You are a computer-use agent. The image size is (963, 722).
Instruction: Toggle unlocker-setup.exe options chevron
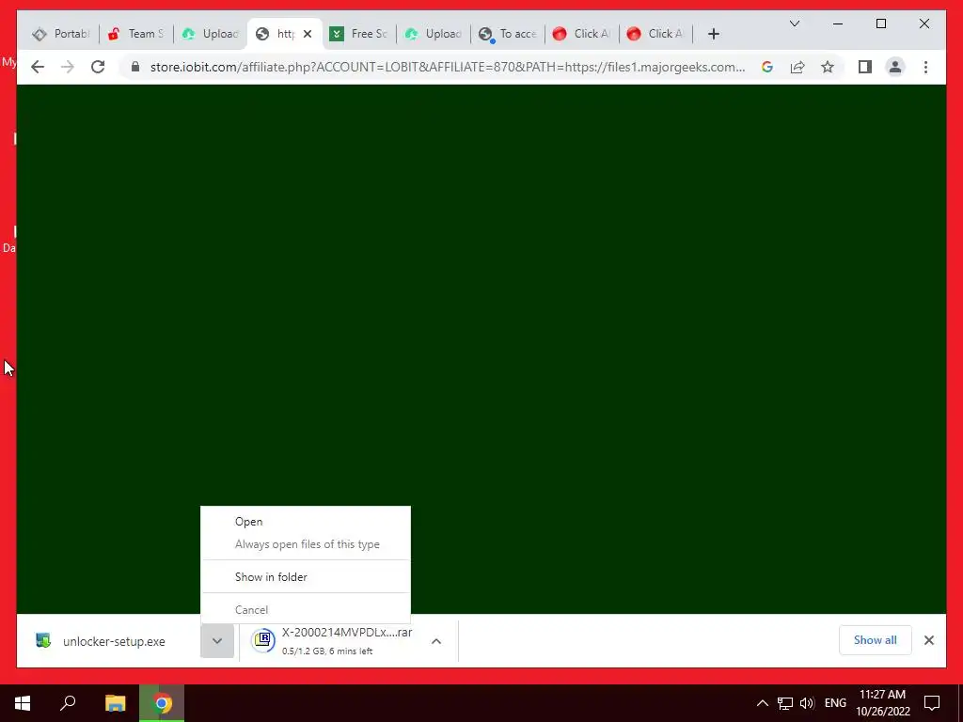(x=217, y=641)
